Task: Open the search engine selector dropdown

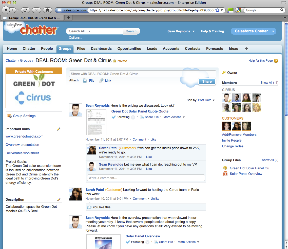Action: 240,10
